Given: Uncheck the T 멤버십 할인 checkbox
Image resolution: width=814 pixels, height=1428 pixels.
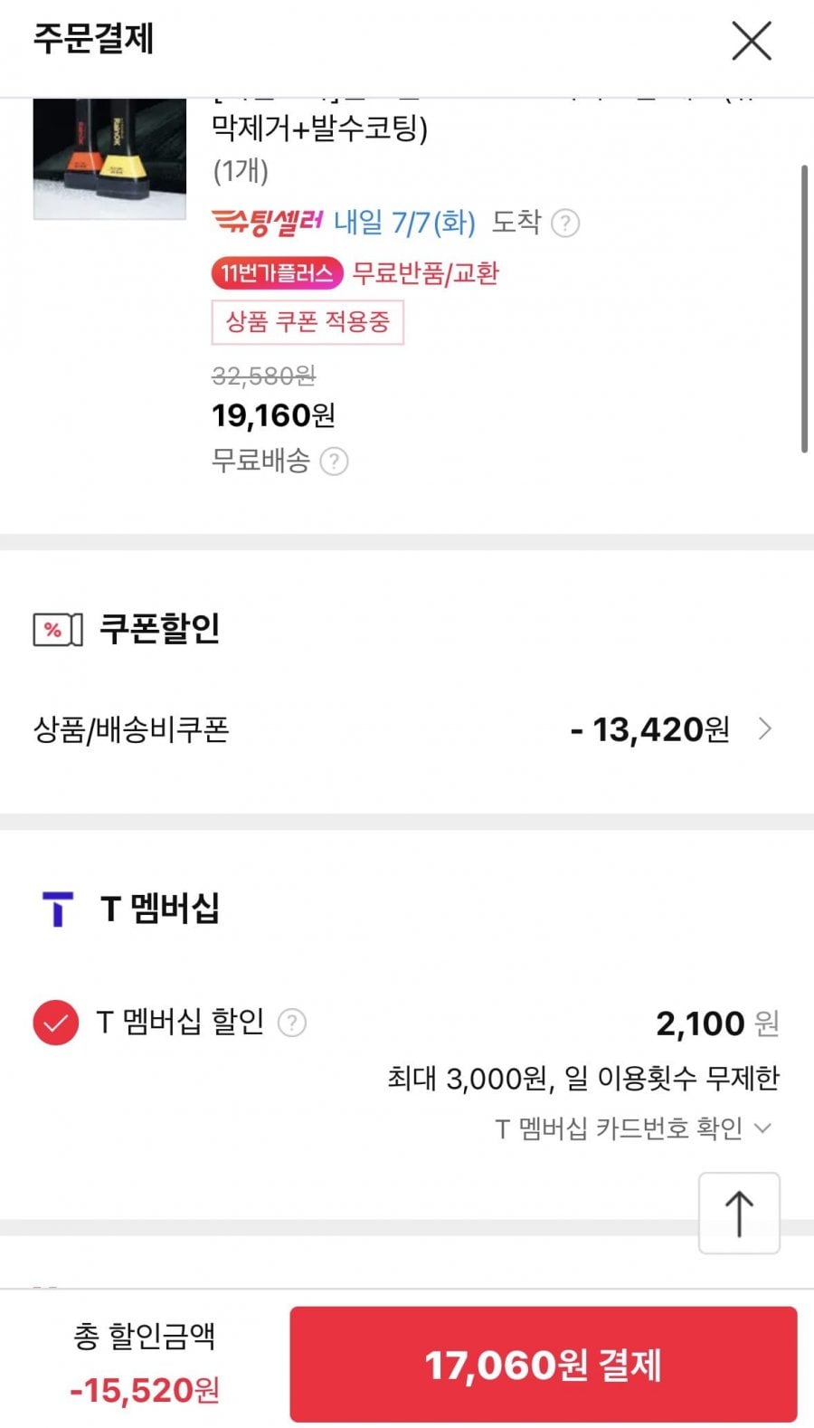Looking at the screenshot, I should coord(56,1023).
